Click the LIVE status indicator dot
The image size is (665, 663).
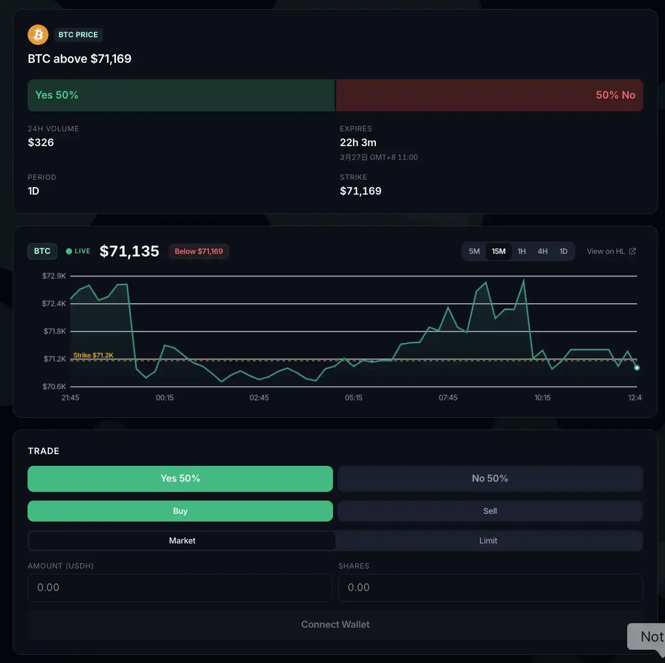coord(69,251)
